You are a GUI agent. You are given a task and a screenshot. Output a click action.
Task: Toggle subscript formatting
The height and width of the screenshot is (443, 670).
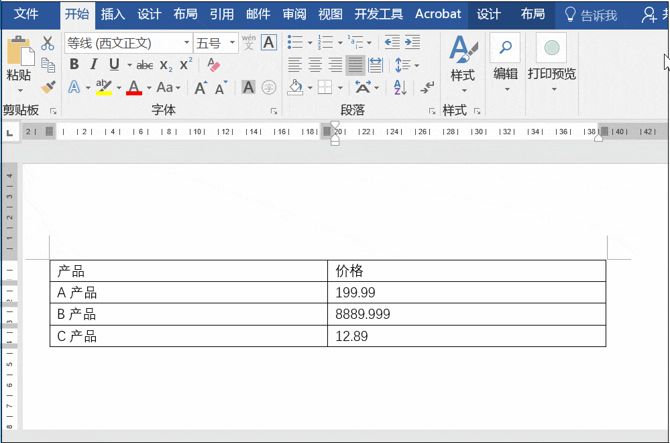pyautogui.click(x=166, y=65)
